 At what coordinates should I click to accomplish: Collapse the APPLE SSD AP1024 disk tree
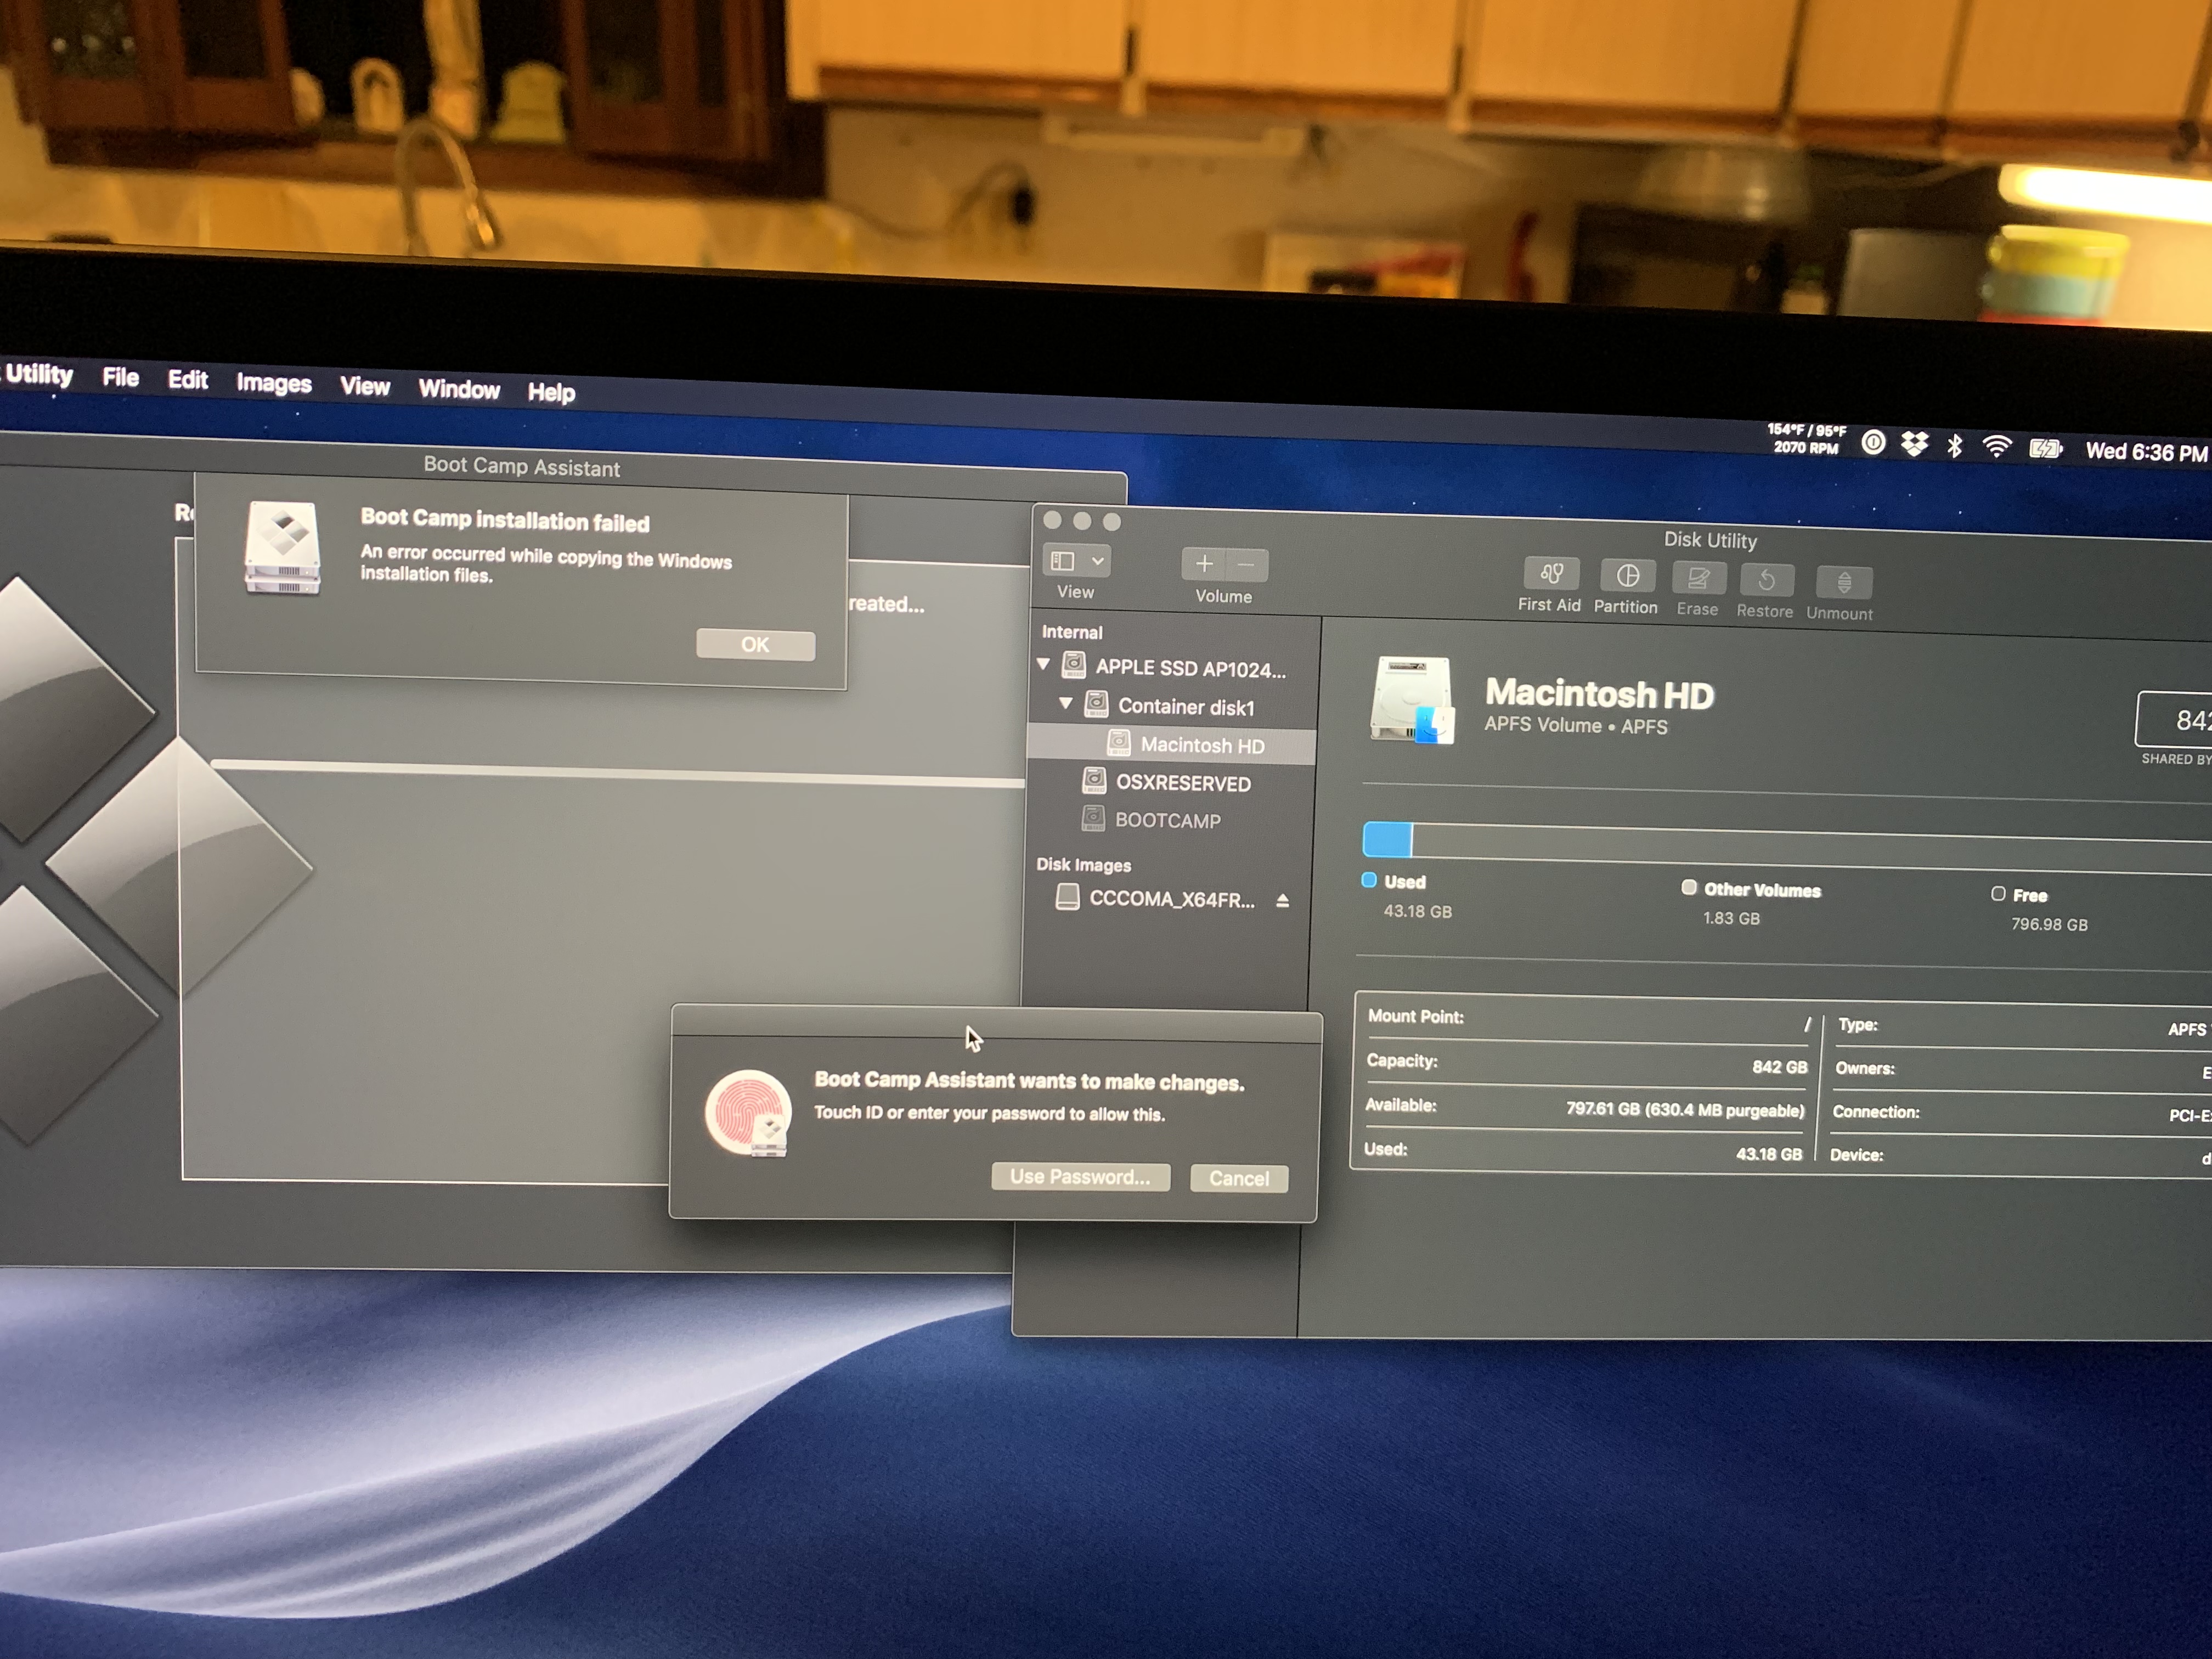[x=1044, y=664]
